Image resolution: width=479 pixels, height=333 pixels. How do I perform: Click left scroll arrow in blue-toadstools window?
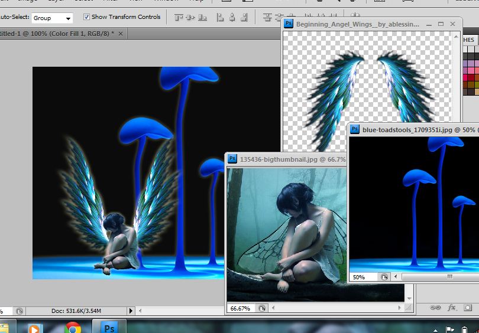tap(396, 276)
